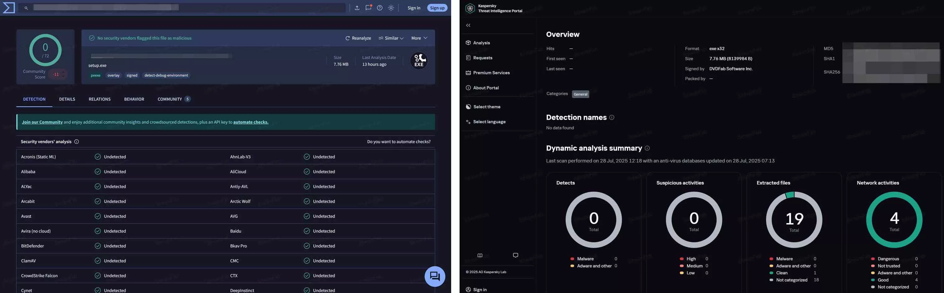This screenshot has width=944, height=293.
Task: Click the DVDFab Software Inc. signer text
Action: pyautogui.click(x=731, y=69)
